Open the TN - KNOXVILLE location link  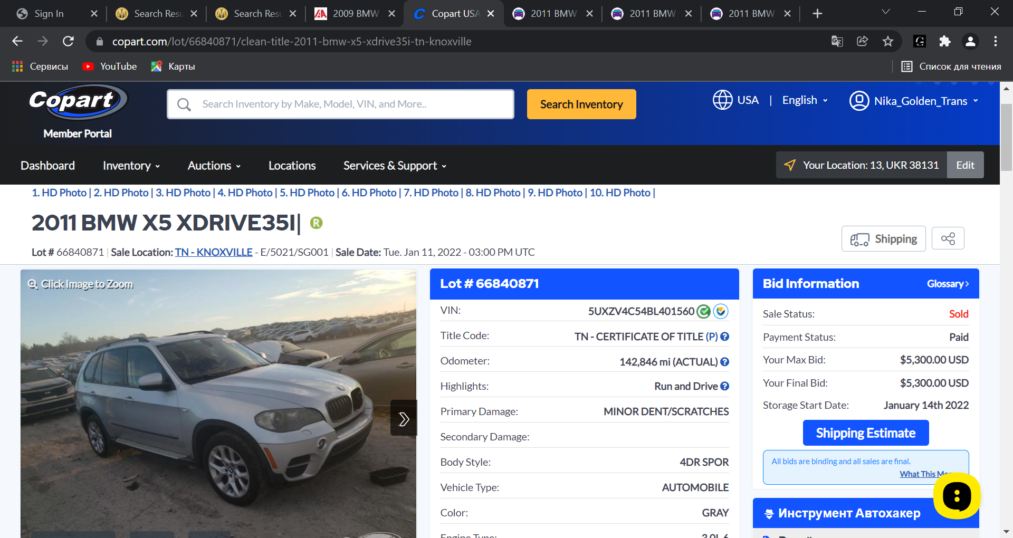pyautogui.click(x=214, y=252)
